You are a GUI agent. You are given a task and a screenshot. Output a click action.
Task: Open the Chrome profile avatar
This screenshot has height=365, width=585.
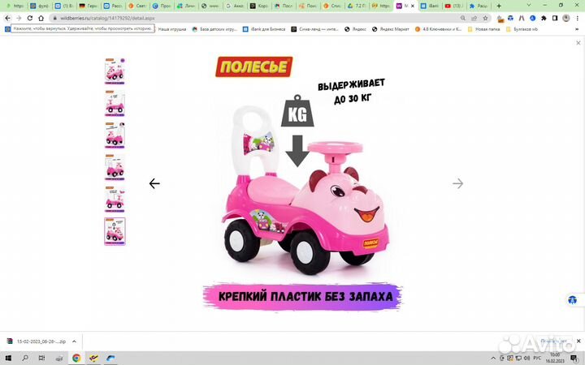coord(566,18)
